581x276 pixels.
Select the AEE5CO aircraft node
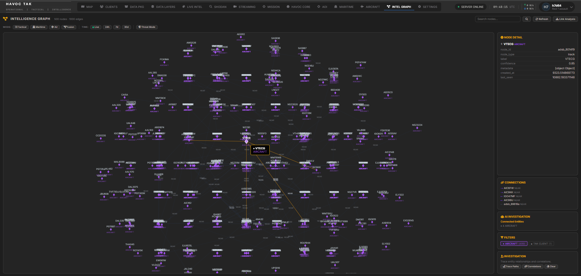point(388,95)
